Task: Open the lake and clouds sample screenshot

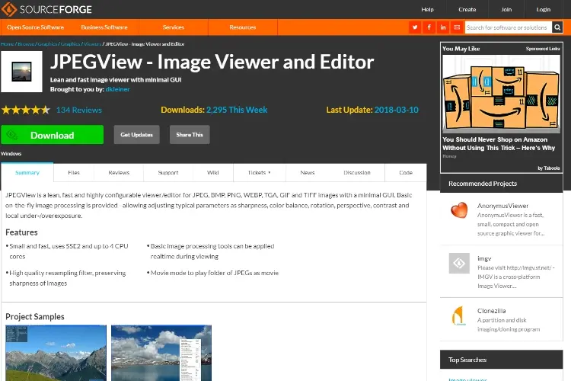Action: point(161,353)
